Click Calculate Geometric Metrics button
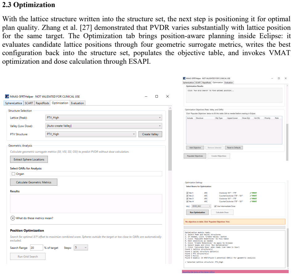This screenshot has width=293, height=275. coord(34,182)
